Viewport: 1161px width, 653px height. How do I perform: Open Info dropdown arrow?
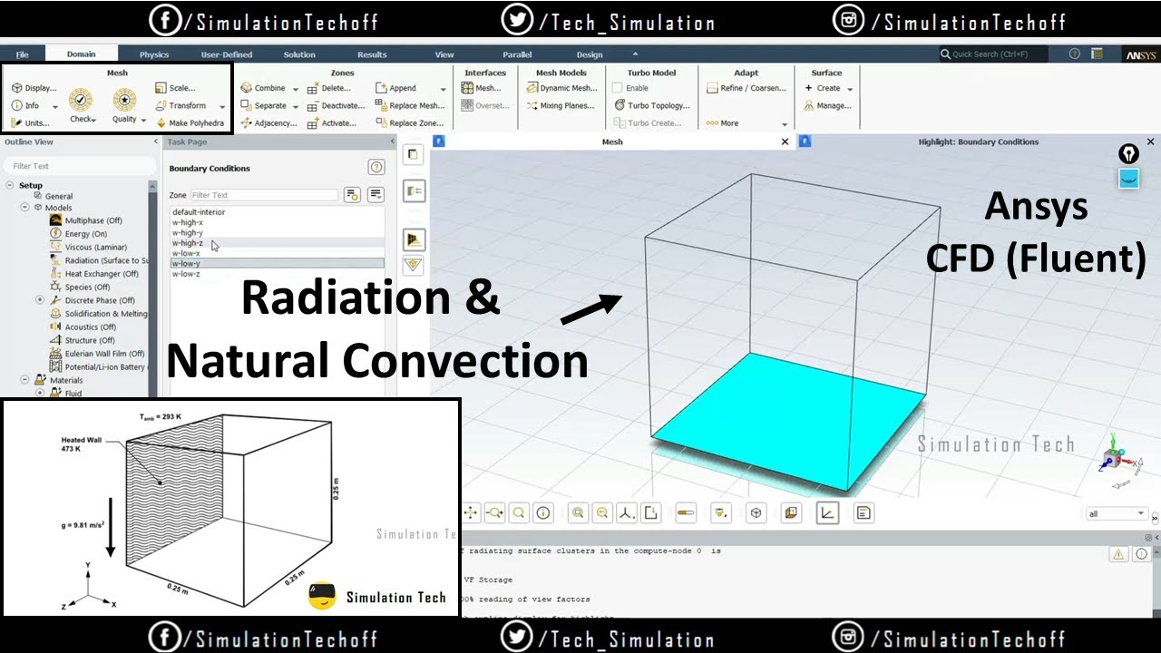pos(55,106)
